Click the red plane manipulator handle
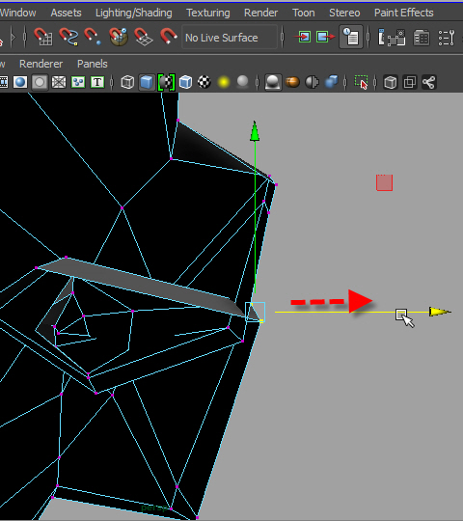Image resolution: width=463 pixels, height=521 pixels. pyautogui.click(x=384, y=182)
